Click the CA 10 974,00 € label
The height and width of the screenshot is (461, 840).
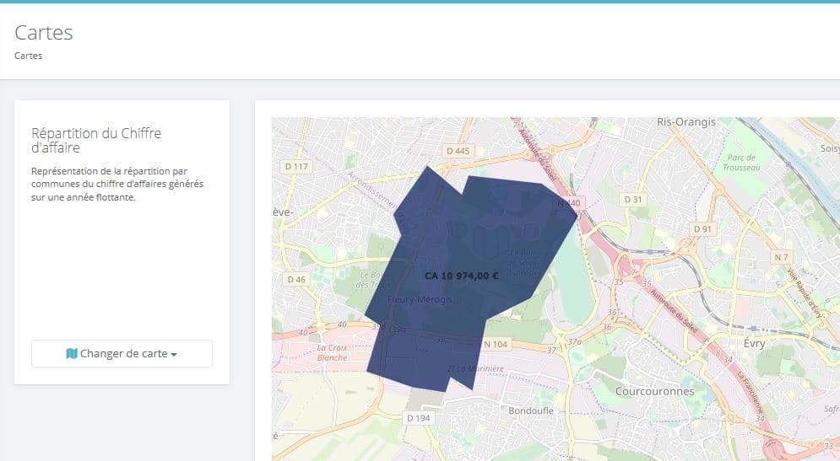pyautogui.click(x=461, y=276)
